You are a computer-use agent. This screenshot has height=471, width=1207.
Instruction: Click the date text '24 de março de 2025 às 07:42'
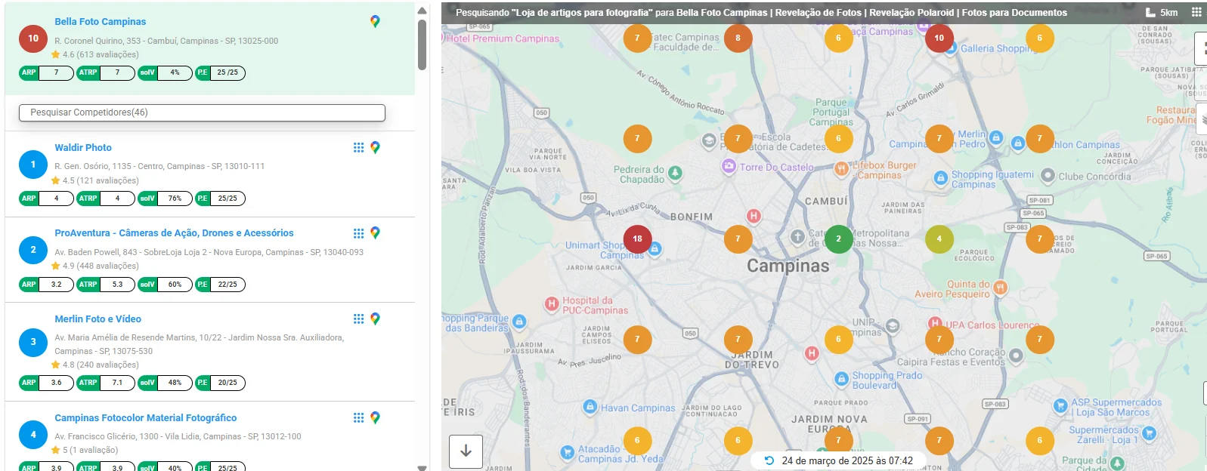[x=847, y=460]
